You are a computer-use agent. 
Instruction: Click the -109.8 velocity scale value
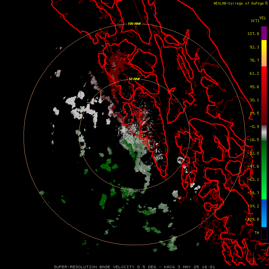(x=252, y=219)
